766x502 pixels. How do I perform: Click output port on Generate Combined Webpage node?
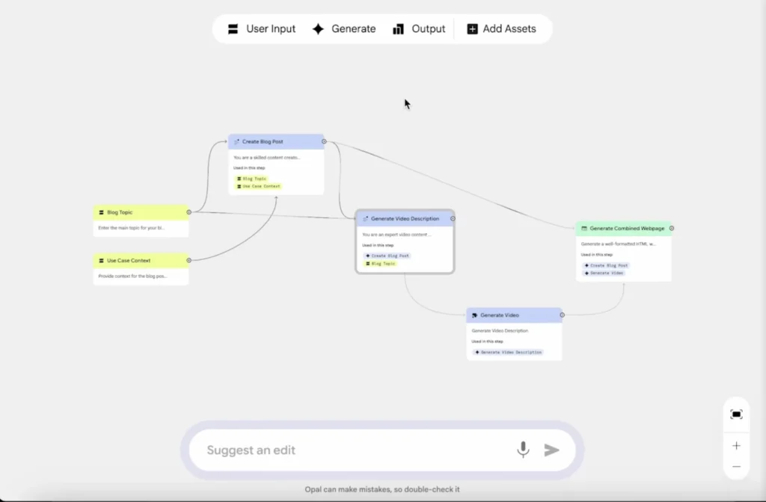(672, 229)
